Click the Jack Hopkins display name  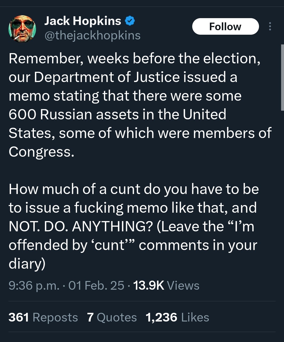click(x=83, y=21)
